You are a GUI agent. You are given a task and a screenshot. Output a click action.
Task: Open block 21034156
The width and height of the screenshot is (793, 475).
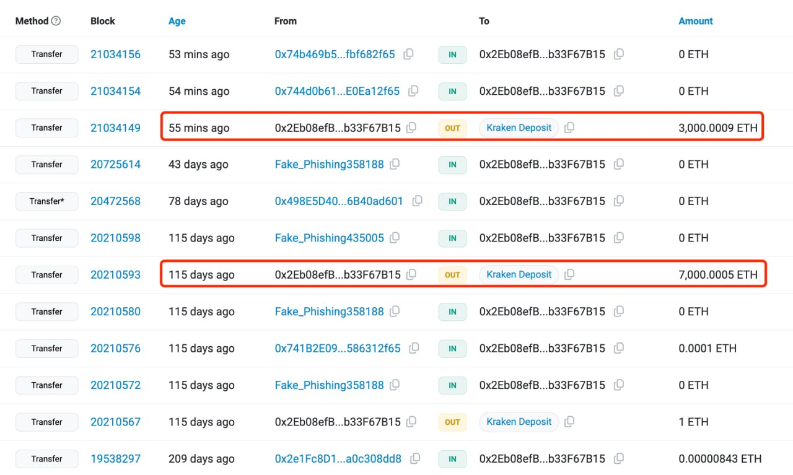pos(116,54)
